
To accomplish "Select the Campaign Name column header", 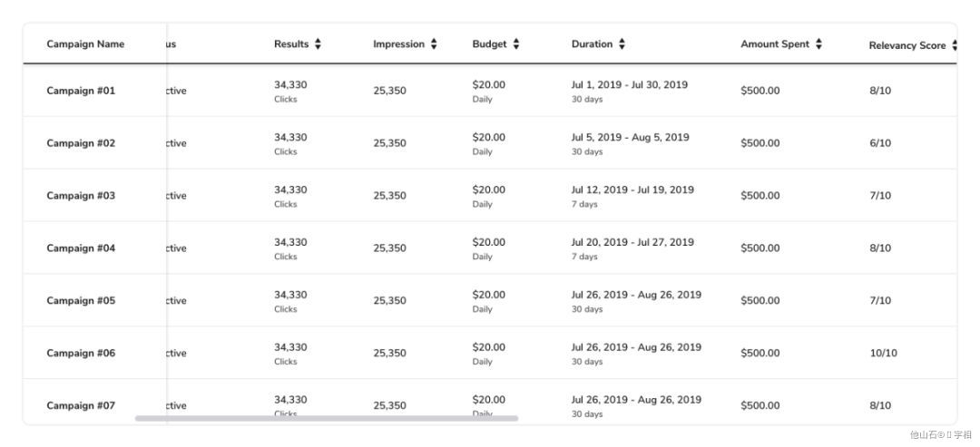I will click(85, 44).
